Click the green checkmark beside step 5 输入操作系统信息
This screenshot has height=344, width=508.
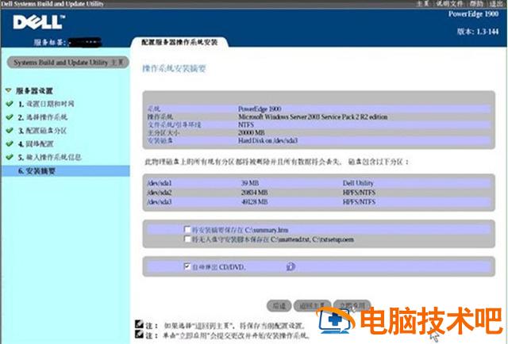(x=10, y=157)
